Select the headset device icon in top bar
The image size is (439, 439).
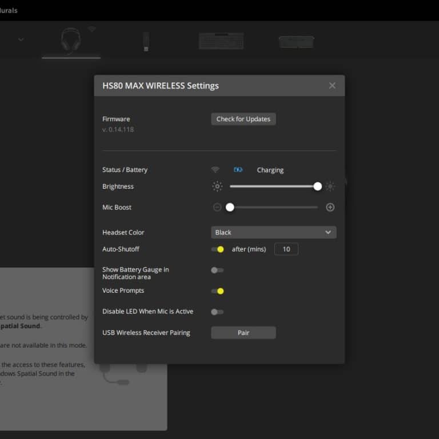point(70,40)
